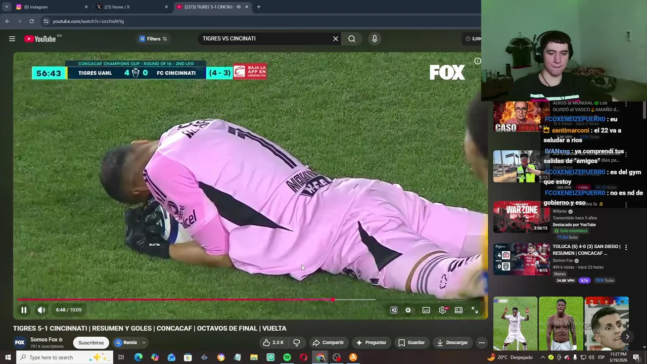Share via the Compartir button
Viewport: 647px width, 364px height.
(x=328, y=343)
